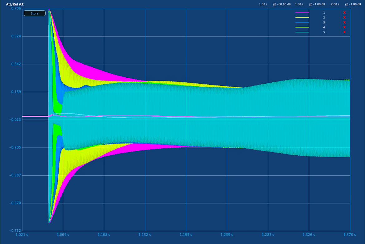Viewport: 365px width, 244px height.
Task: Click the 1.064 s time axis label
Action: pos(63,235)
